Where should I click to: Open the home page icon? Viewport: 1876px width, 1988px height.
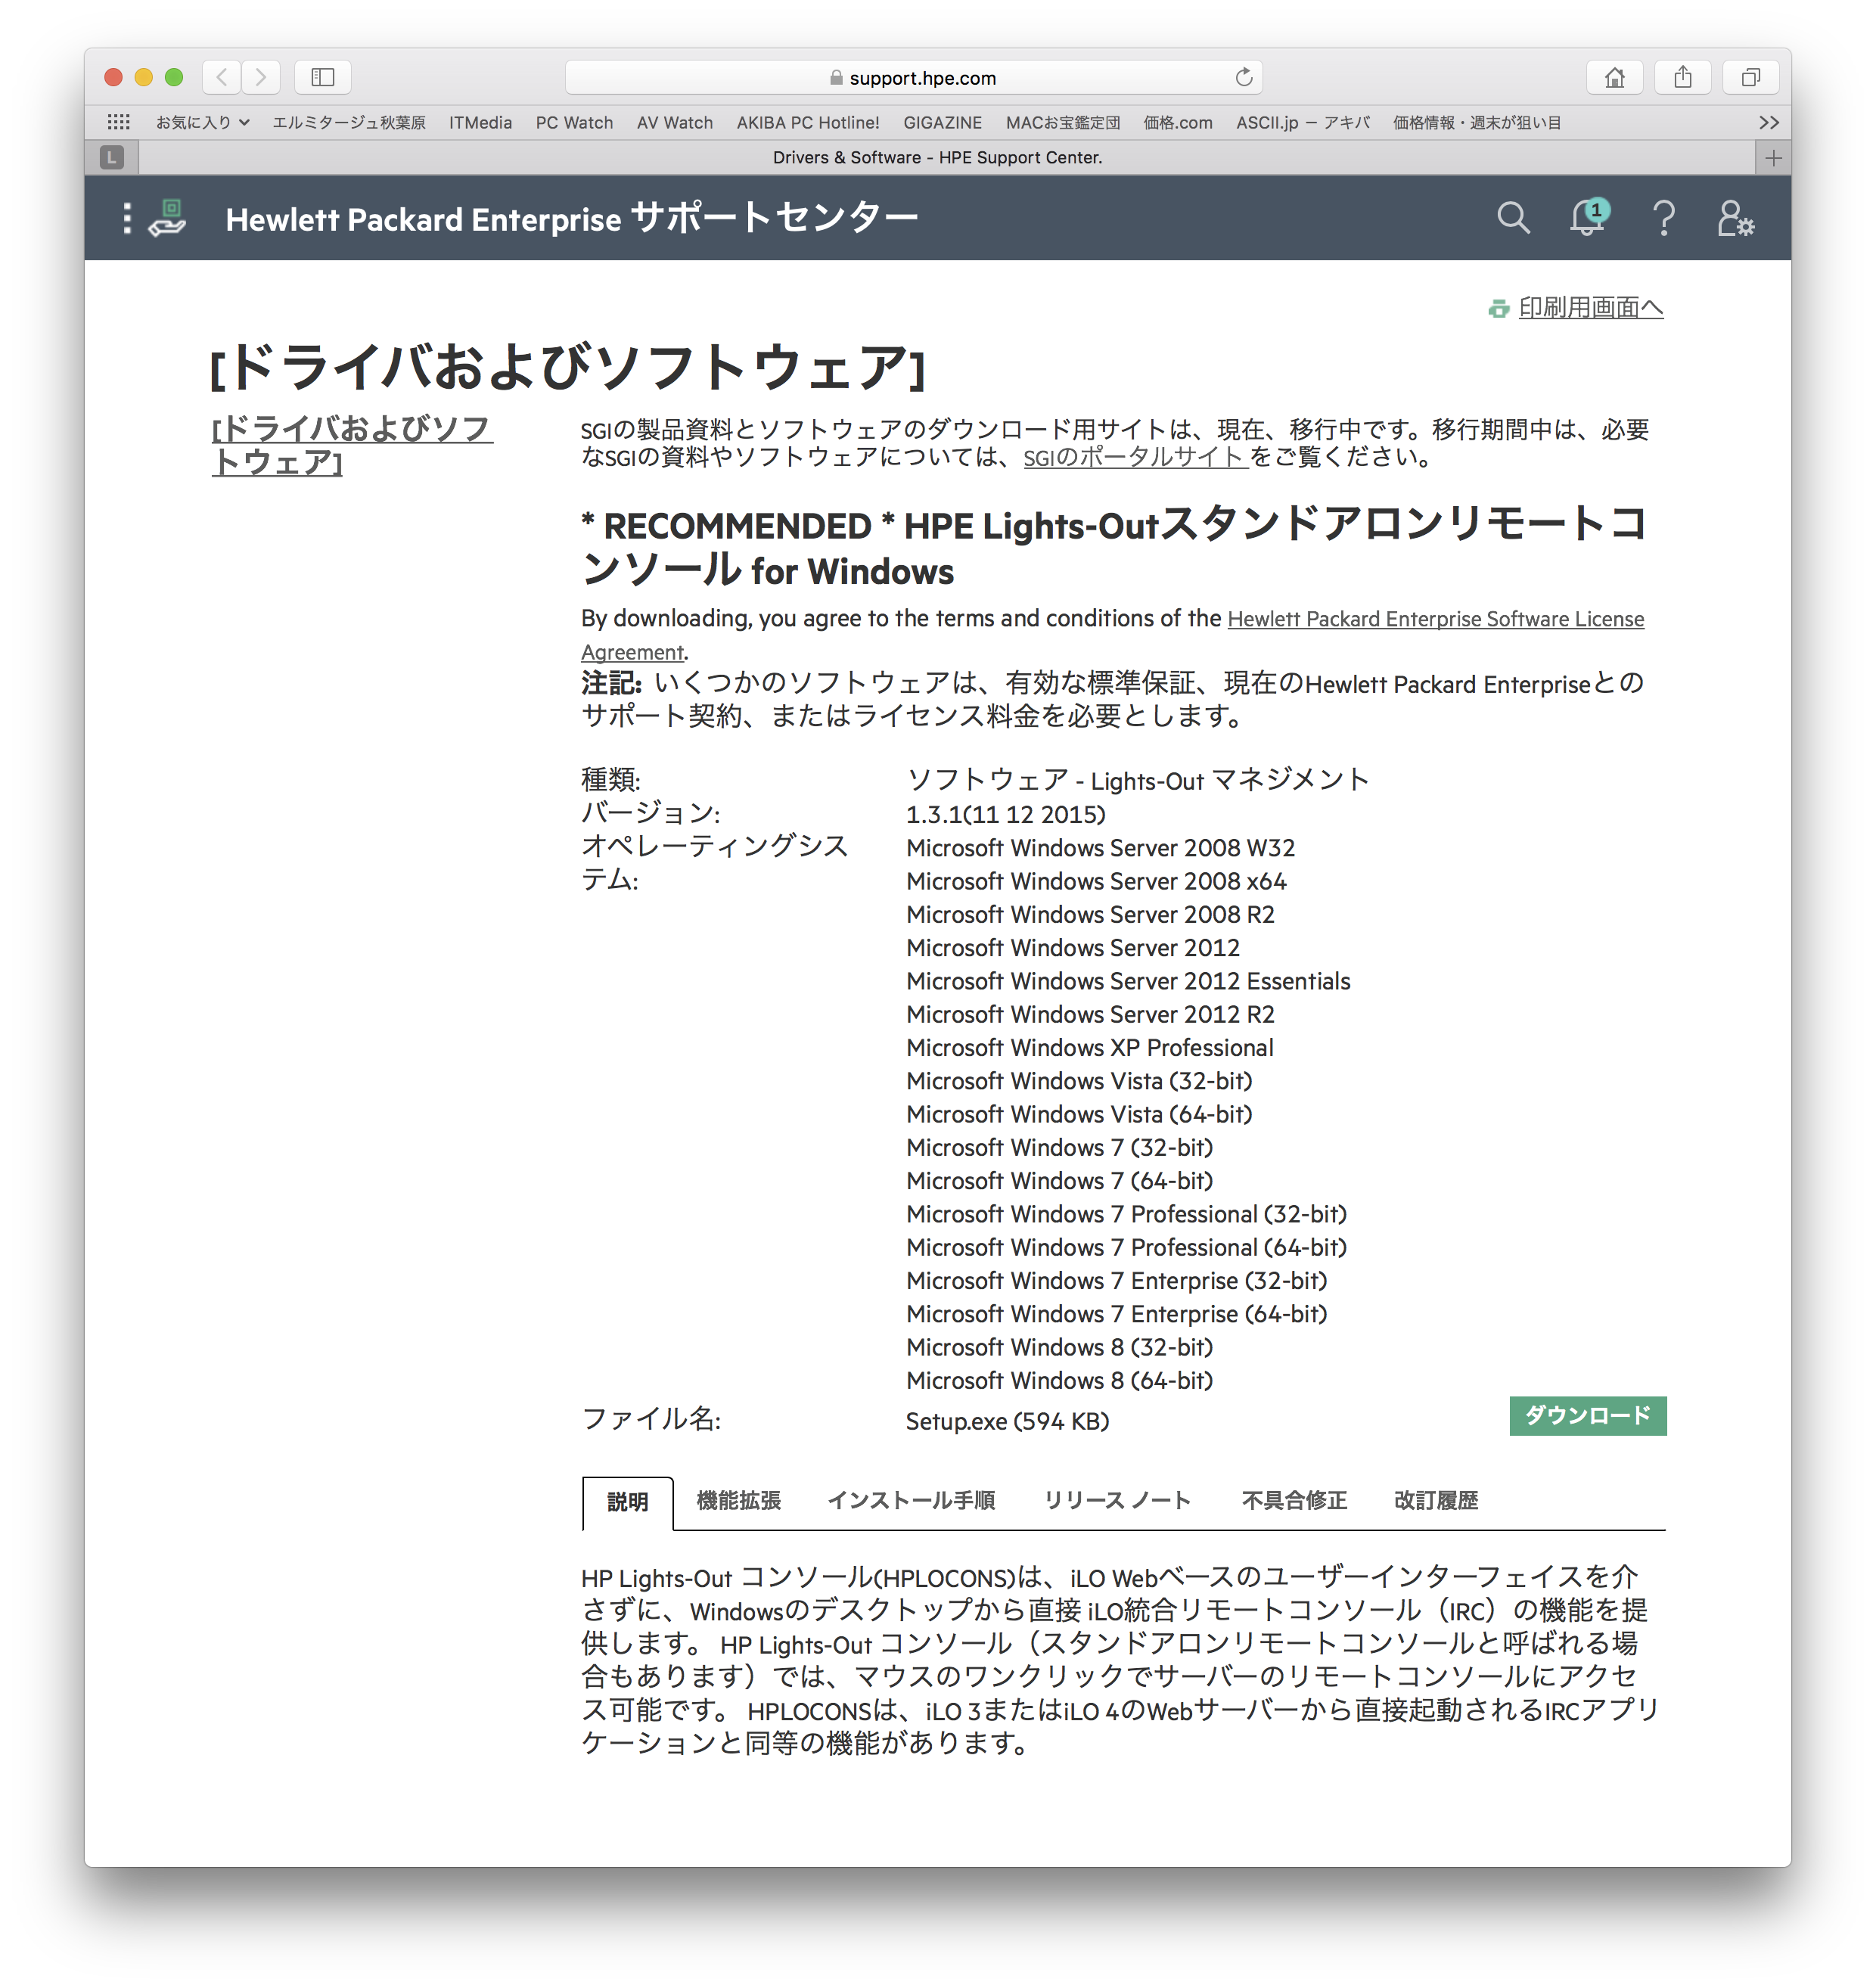pos(1614,77)
